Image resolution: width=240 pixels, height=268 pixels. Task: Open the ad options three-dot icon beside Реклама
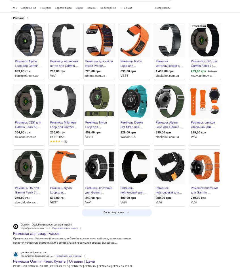click(28, 18)
